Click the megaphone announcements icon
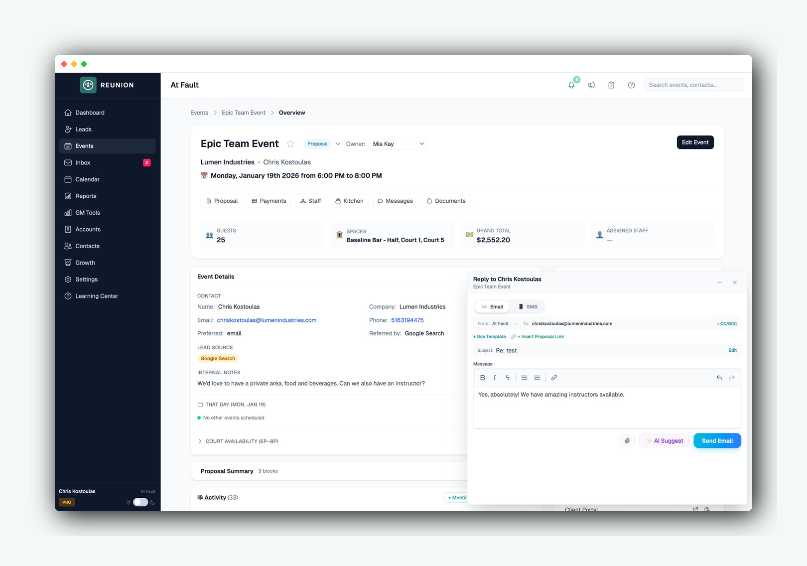807x566 pixels. click(591, 85)
